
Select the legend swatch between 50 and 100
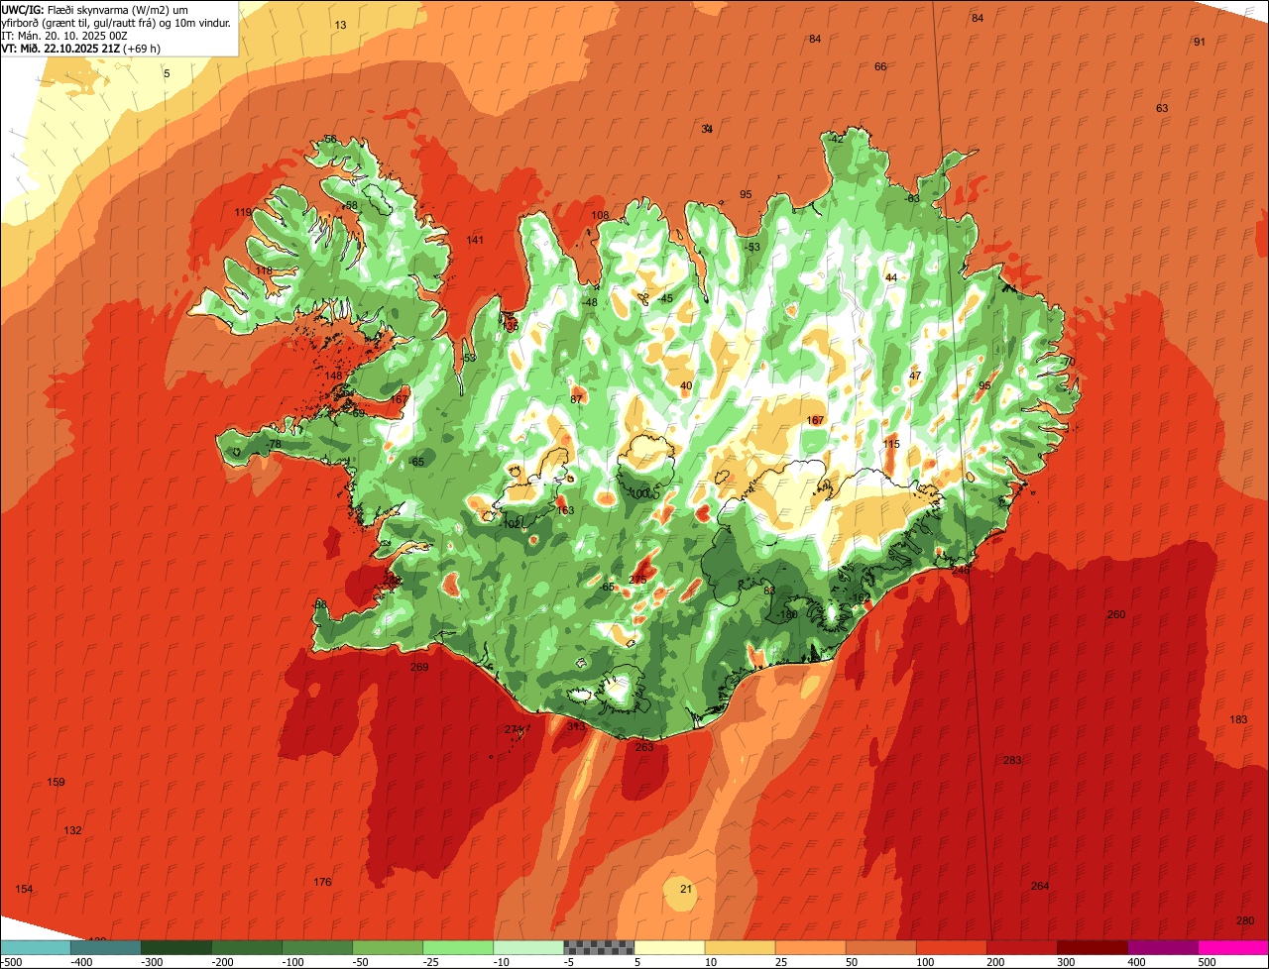coord(880,947)
